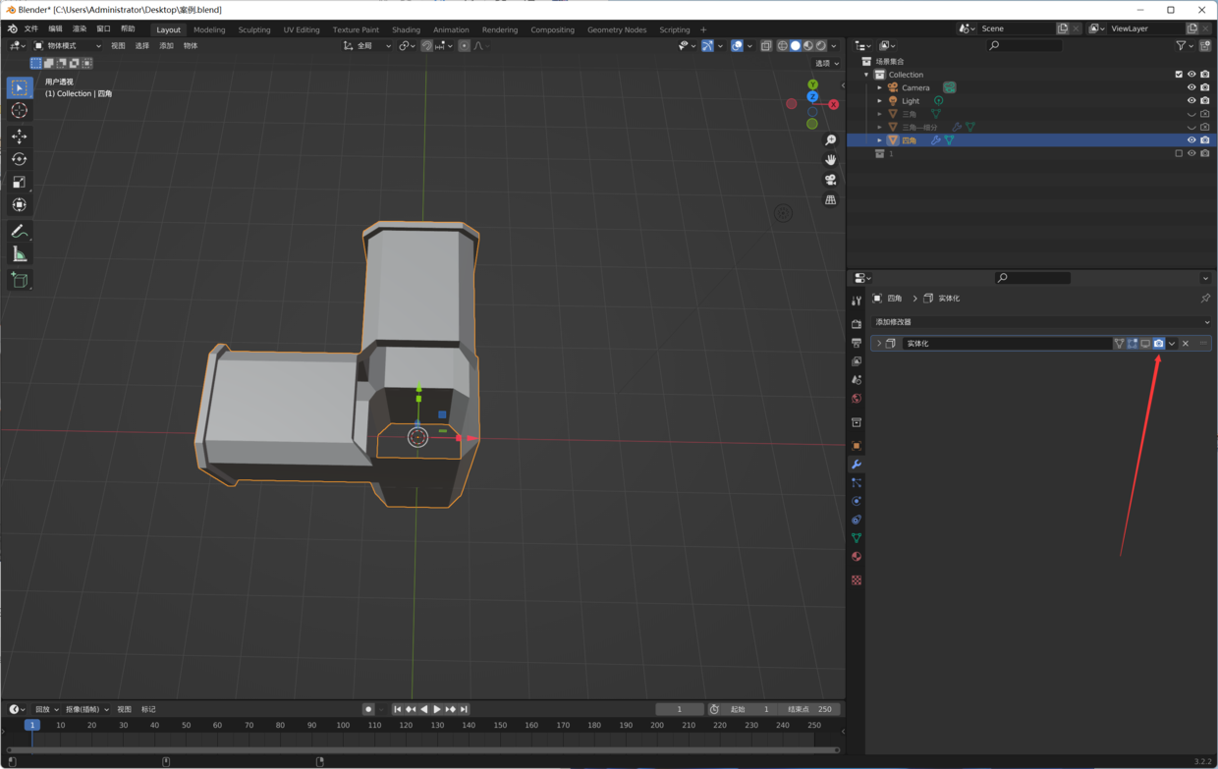
Task: Hide the Camera object with its eye icon
Action: (x=1191, y=87)
